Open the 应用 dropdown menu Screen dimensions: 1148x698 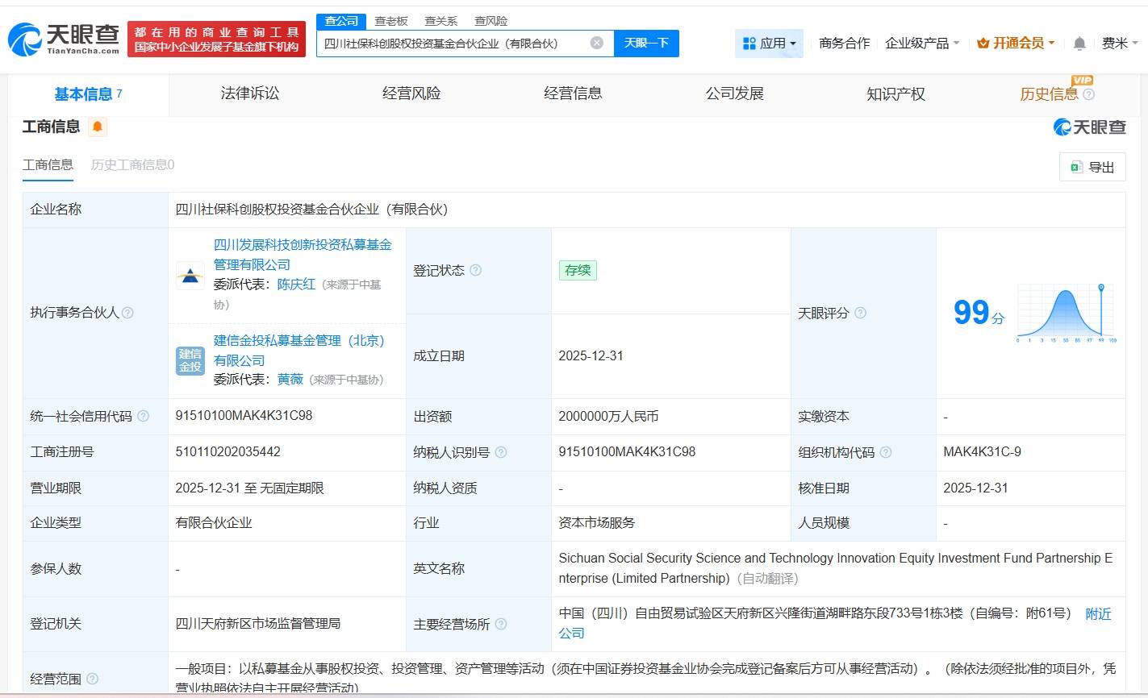coord(769,44)
